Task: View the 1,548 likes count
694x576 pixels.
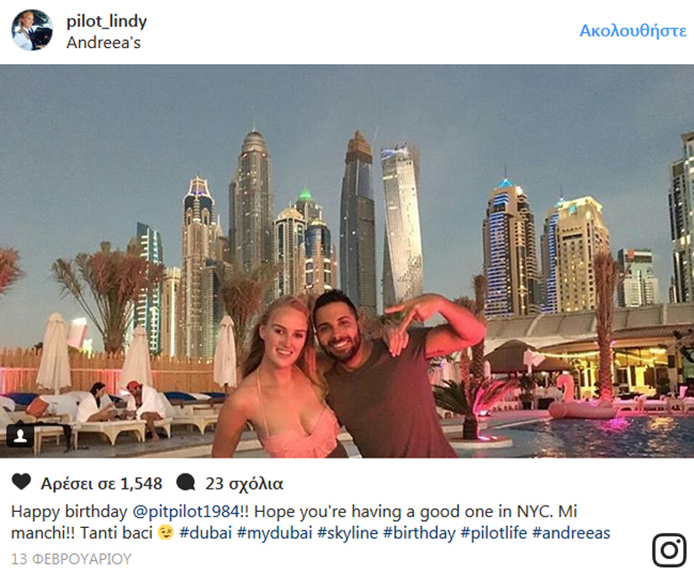Action: click(101, 483)
